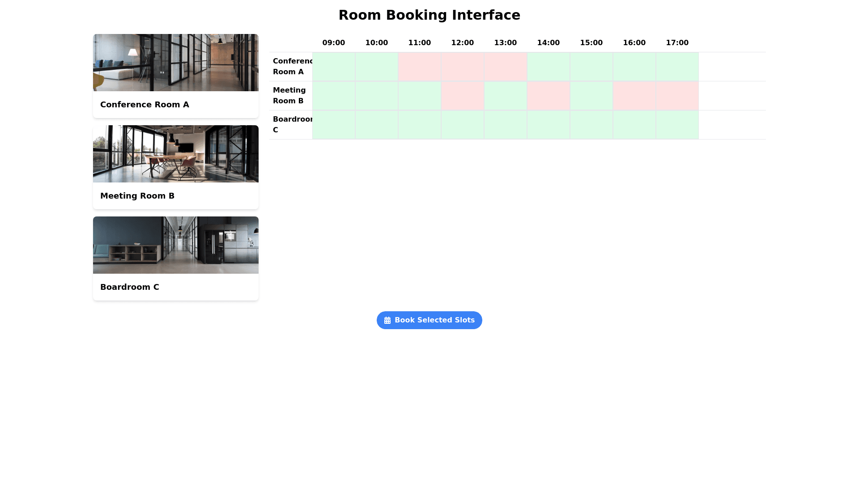Select Boardroom C 09:00 slot
The image size is (859, 483).
[x=334, y=125]
